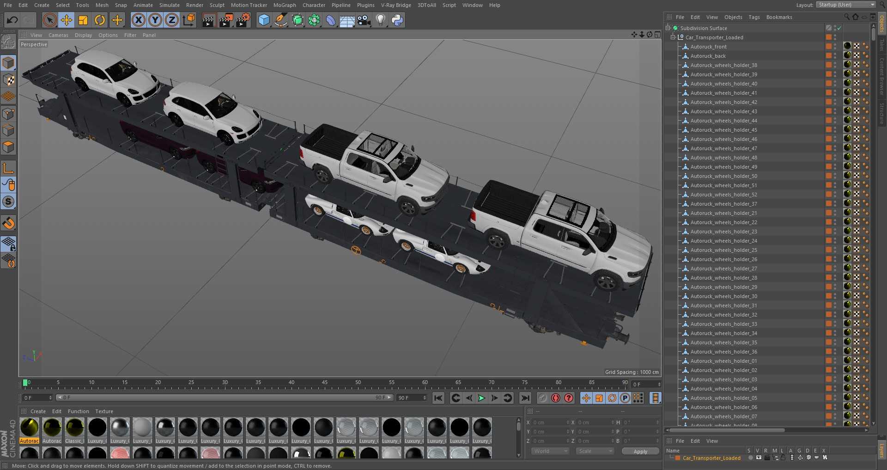Collapse the Subdivision Surface tree node

(668, 28)
